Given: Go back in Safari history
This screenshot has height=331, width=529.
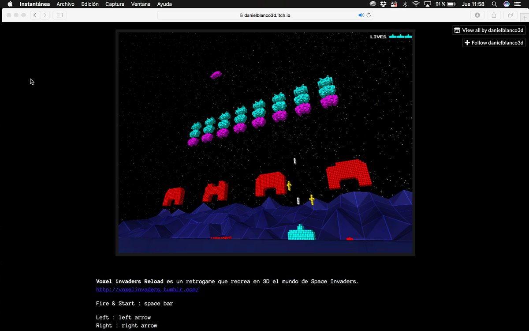Looking at the screenshot, I should [35, 15].
